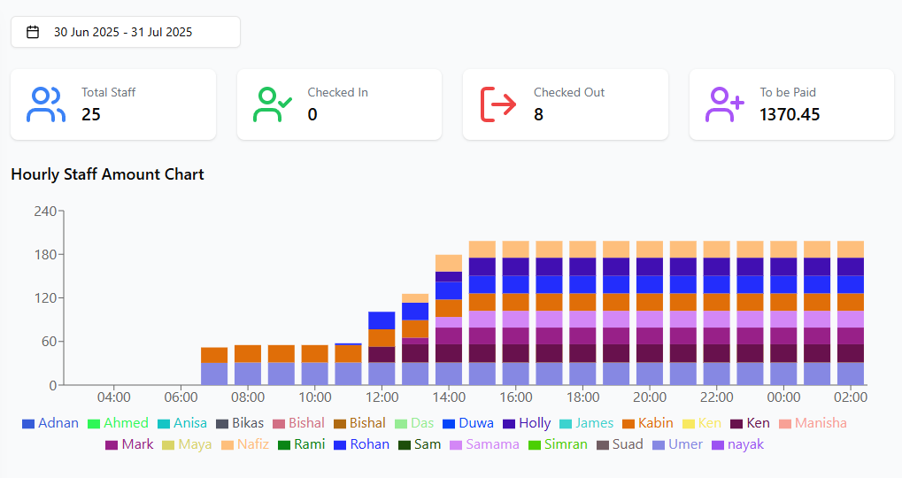Viewport: 902px width, 478px height.
Task: Click the nayak legend label
Action: click(x=744, y=444)
